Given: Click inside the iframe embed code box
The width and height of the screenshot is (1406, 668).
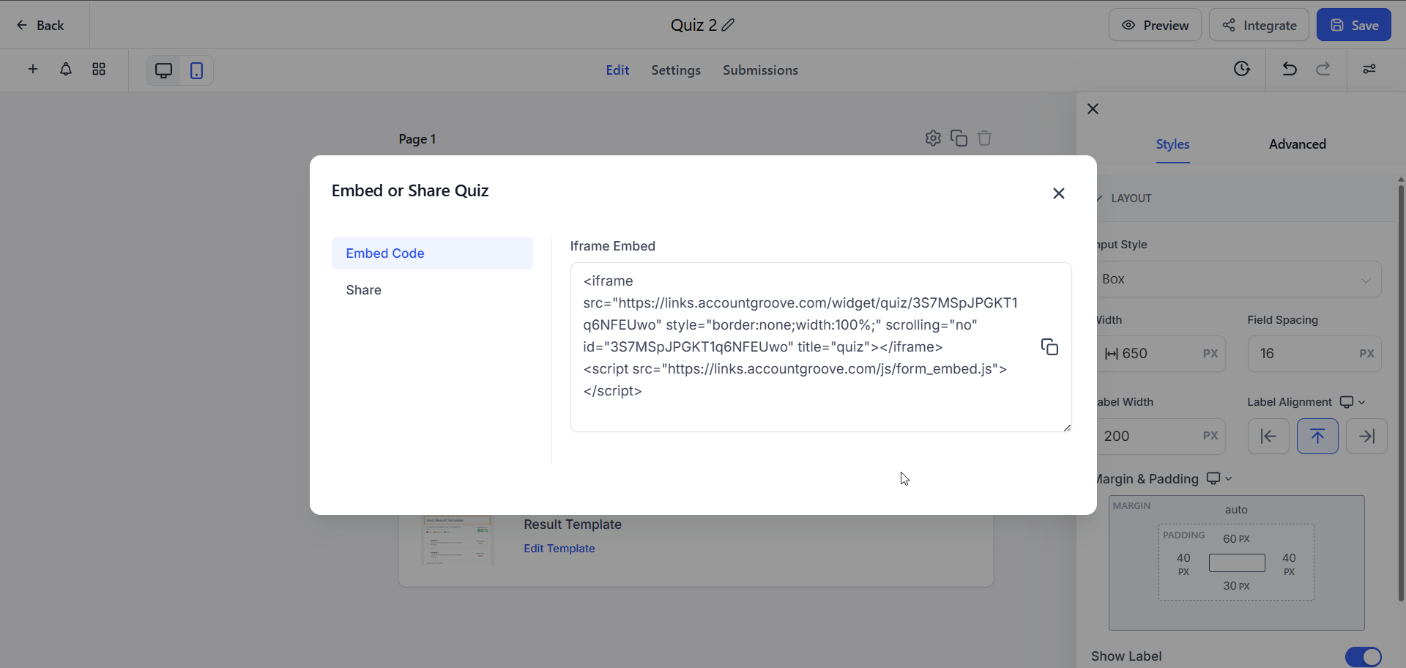Looking at the screenshot, I should pos(821,347).
